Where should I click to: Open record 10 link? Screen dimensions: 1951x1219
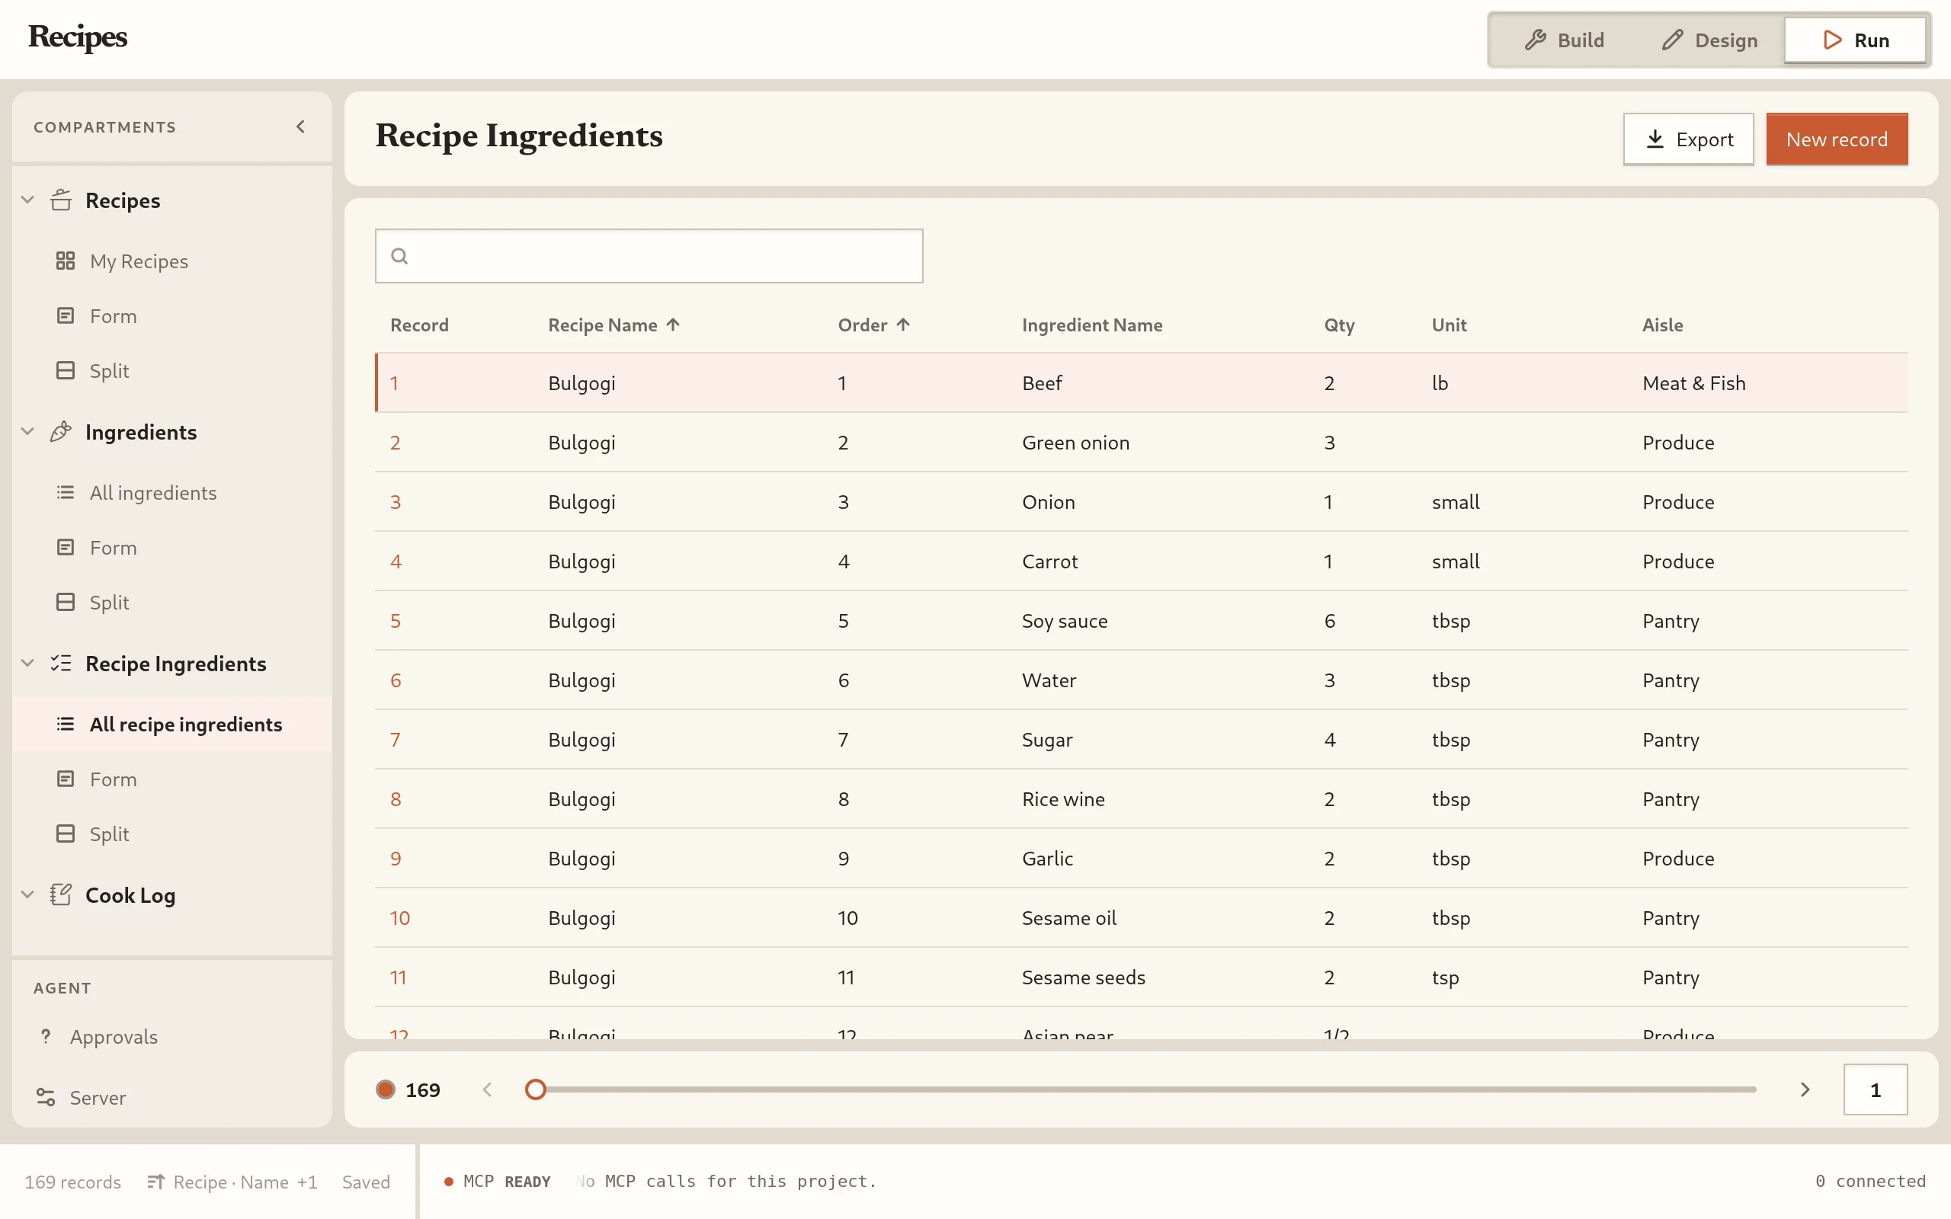[400, 918]
